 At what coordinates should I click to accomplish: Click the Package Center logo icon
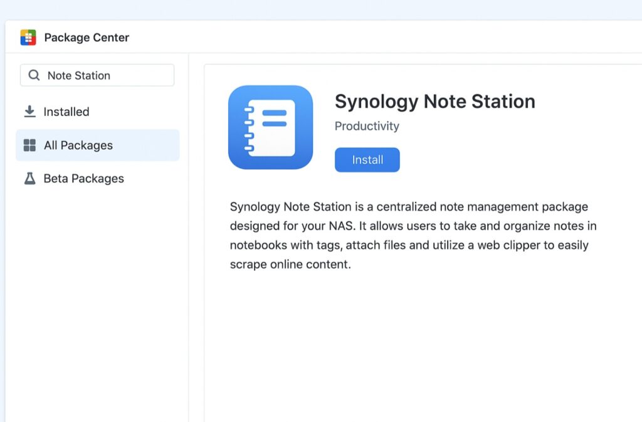(x=28, y=37)
